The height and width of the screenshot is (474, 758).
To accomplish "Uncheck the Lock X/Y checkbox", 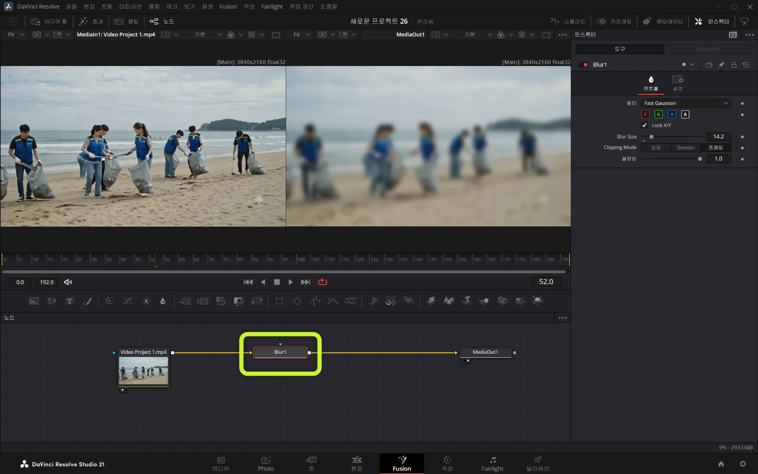I will pos(644,125).
